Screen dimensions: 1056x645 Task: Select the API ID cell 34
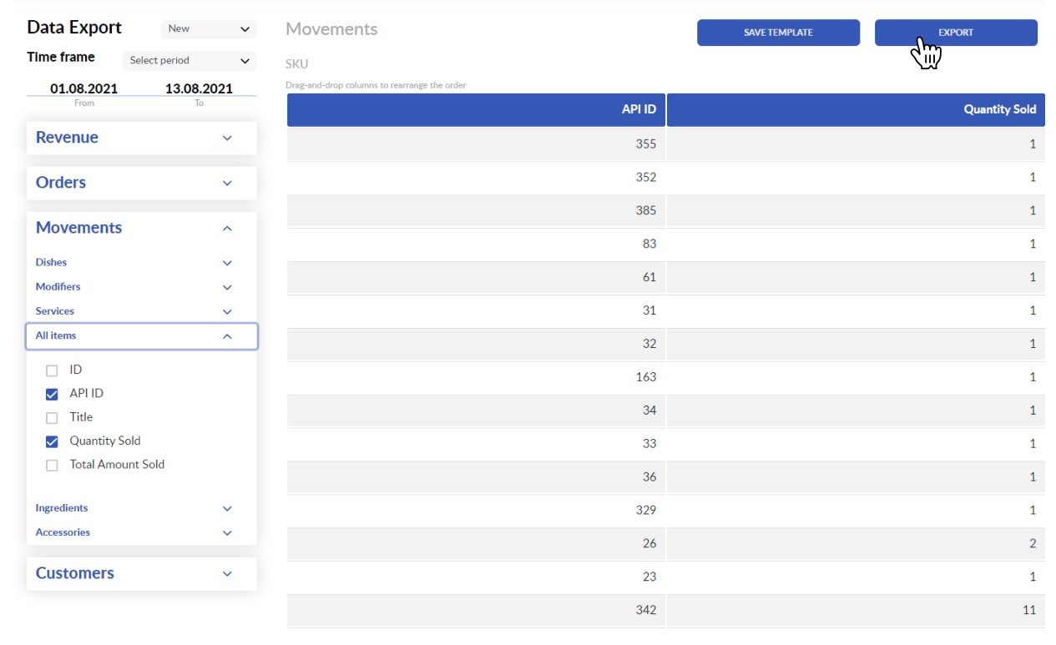click(x=476, y=411)
